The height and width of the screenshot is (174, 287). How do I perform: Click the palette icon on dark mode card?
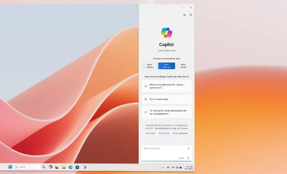146,99
